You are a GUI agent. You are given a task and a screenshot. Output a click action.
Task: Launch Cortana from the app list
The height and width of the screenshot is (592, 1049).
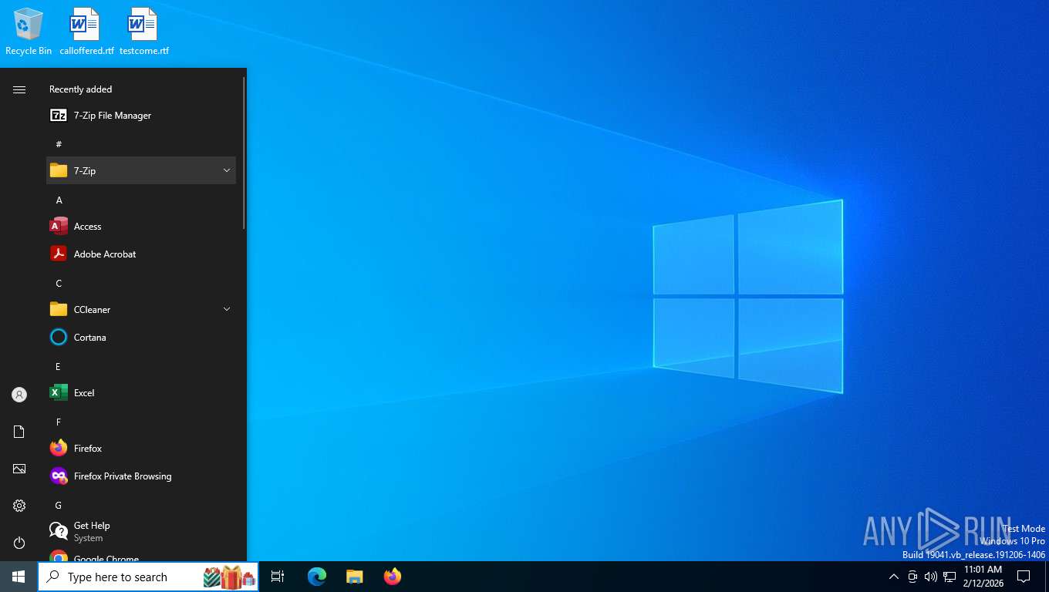click(141, 338)
